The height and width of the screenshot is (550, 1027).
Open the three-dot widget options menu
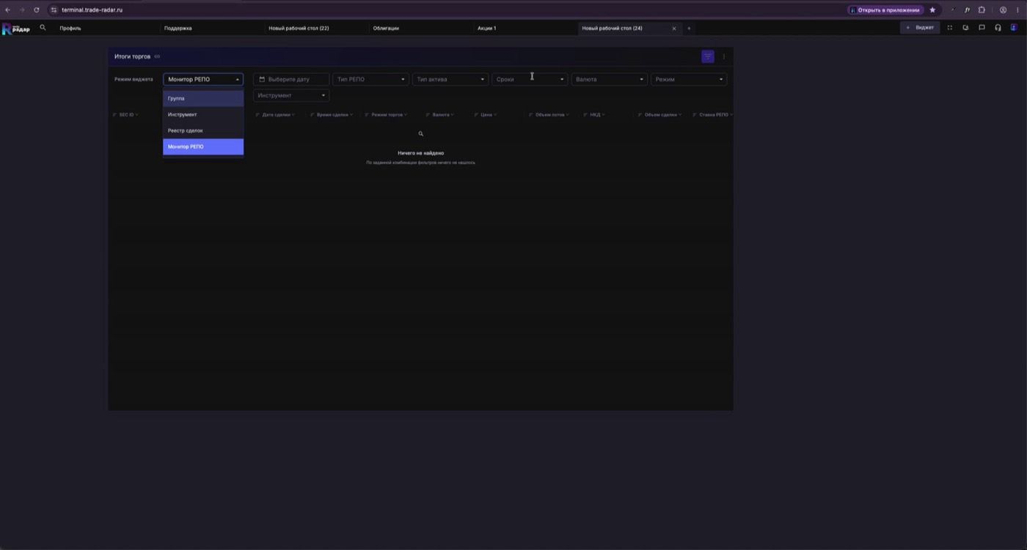pyautogui.click(x=724, y=56)
